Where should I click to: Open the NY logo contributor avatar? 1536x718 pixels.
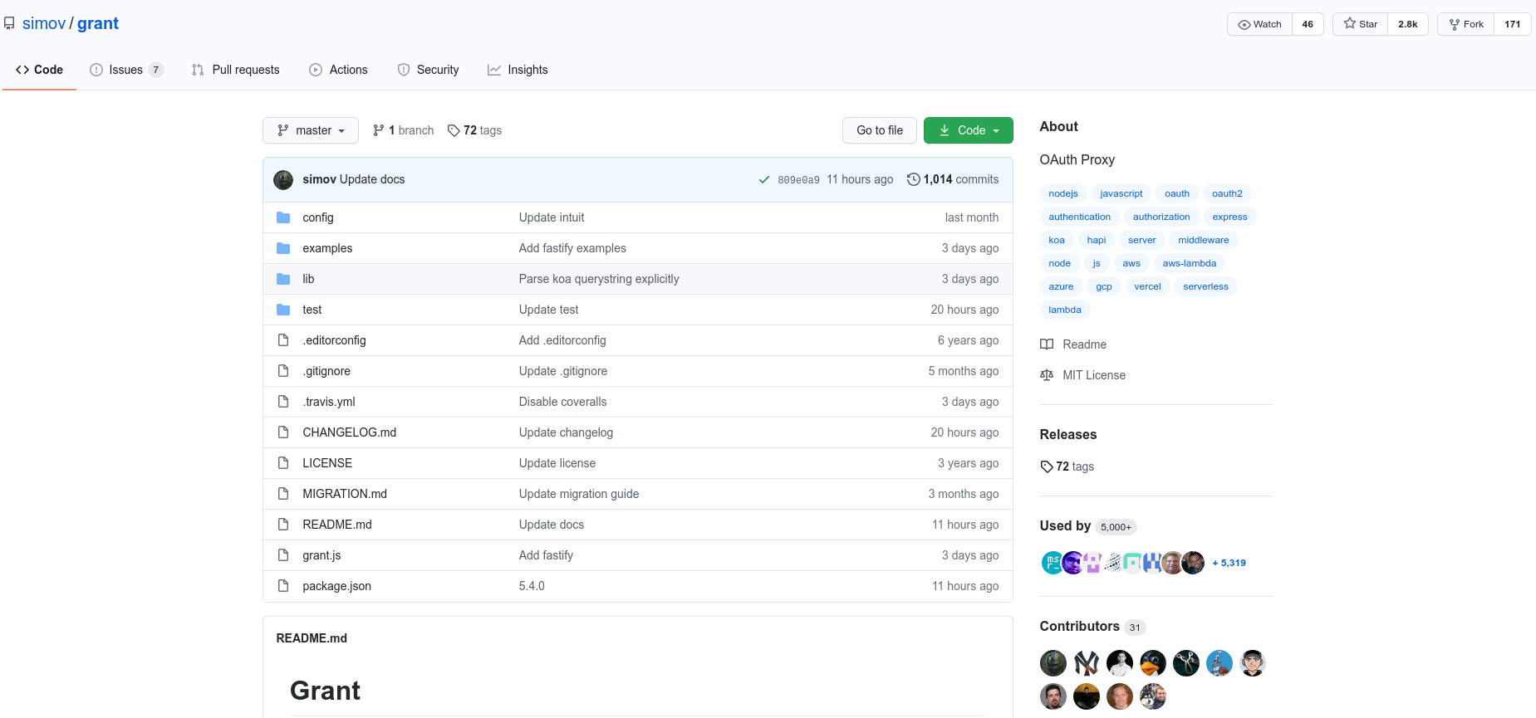point(1087,663)
